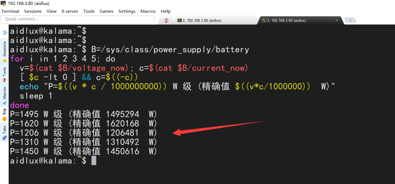Open the Scp sidebar tab
Viewport: 395px width, 184px height.
click(x=4, y=115)
